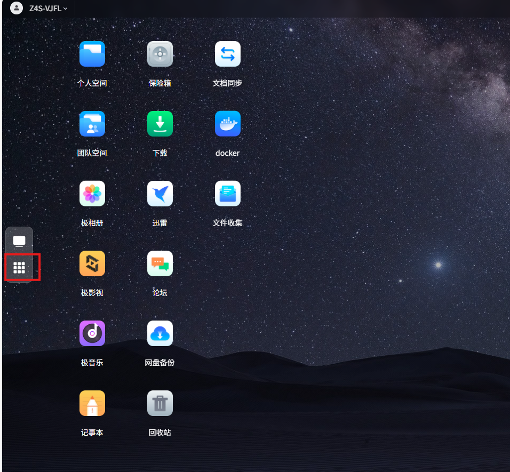Open the 论坛 forum app
Image resolution: width=510 pixels, height=472 pixels.
160,263
